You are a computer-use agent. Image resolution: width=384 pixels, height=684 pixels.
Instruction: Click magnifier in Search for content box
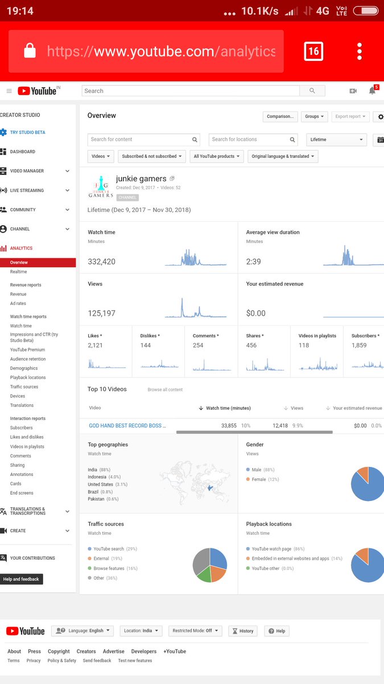pyautogui.click(x=195, y=140)
